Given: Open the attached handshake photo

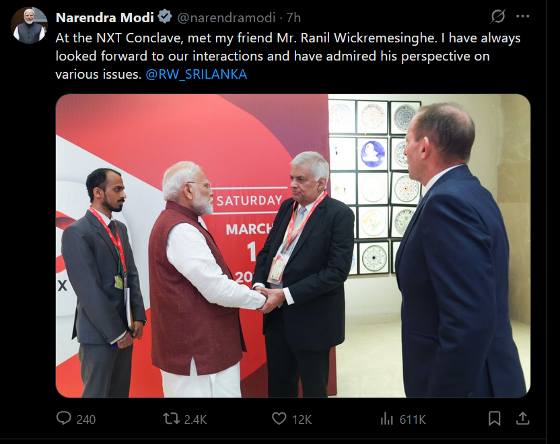Looking at the screenshot, I should click(x=293, y=246).
